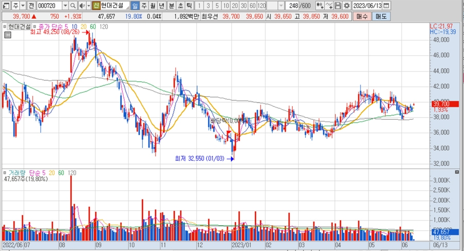Viewport: 464px width, 251px height.
Task: Expand the dropdown next to speaker icon
Action: (x=88, y=6)
